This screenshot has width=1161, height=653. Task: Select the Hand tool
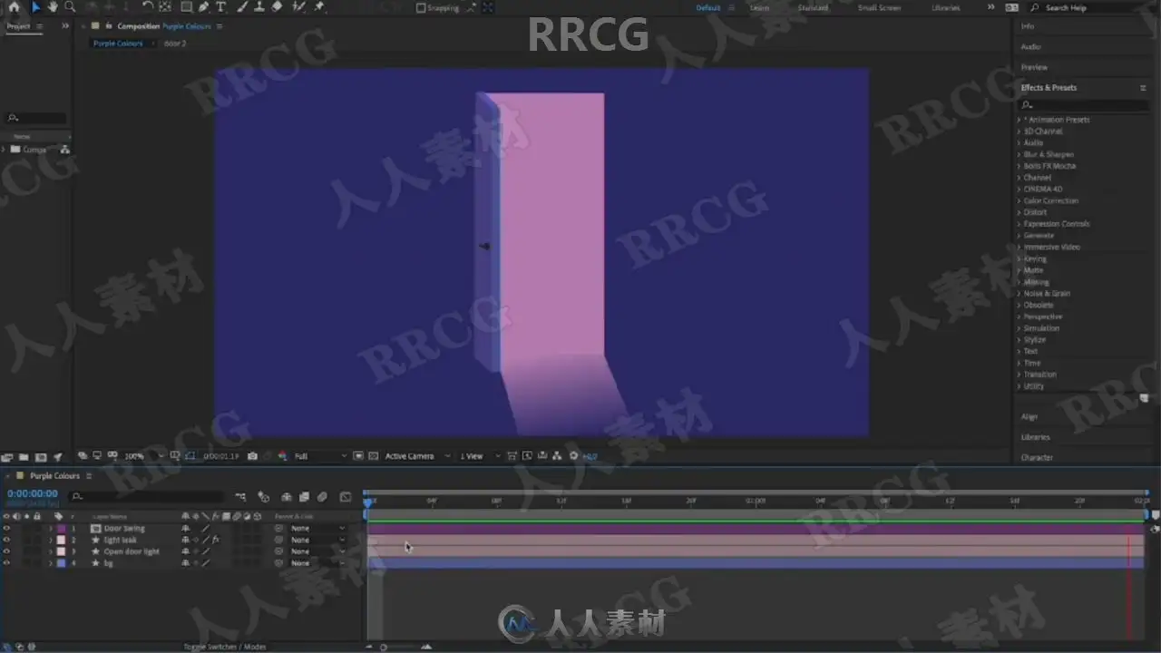[x=54, y=7]
